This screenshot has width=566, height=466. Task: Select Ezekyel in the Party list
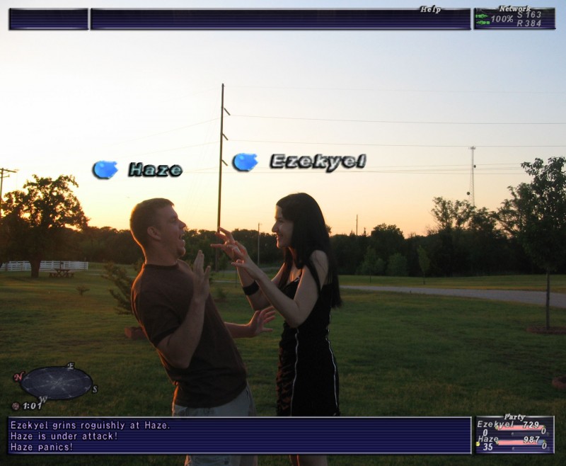coord(495,424)
